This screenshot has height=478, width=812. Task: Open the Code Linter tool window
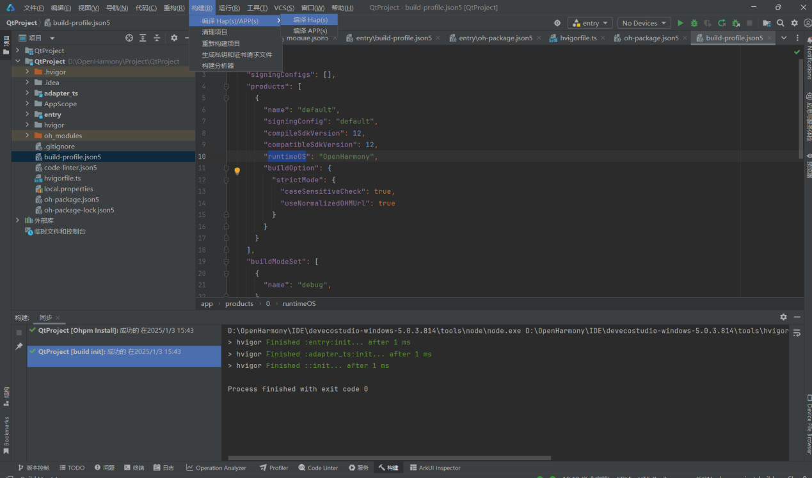tap(317, 468)
